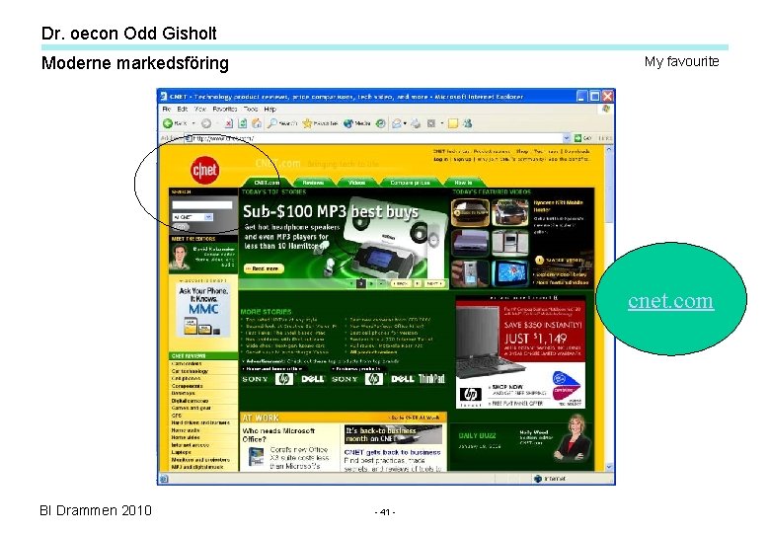Click the Windows flag logo in menu bar
The height and width of the screenshot is (533, 770).
pyautogui.click(x=606, y=109)
